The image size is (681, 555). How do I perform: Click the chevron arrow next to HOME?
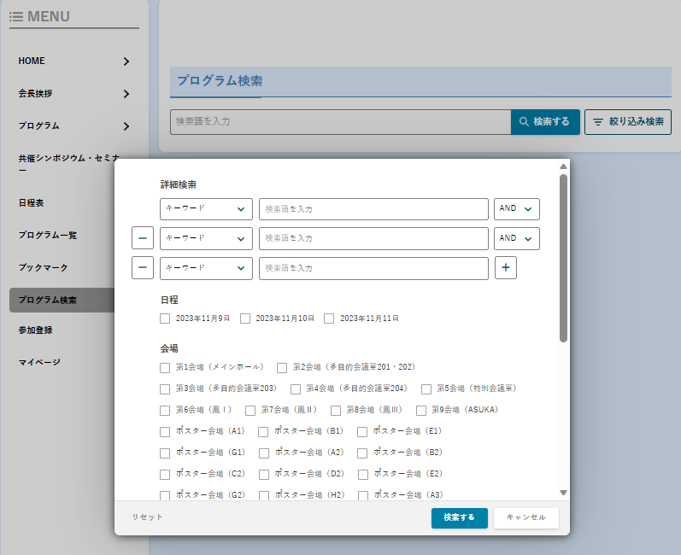pyautogui.click(x=126, y=61)
